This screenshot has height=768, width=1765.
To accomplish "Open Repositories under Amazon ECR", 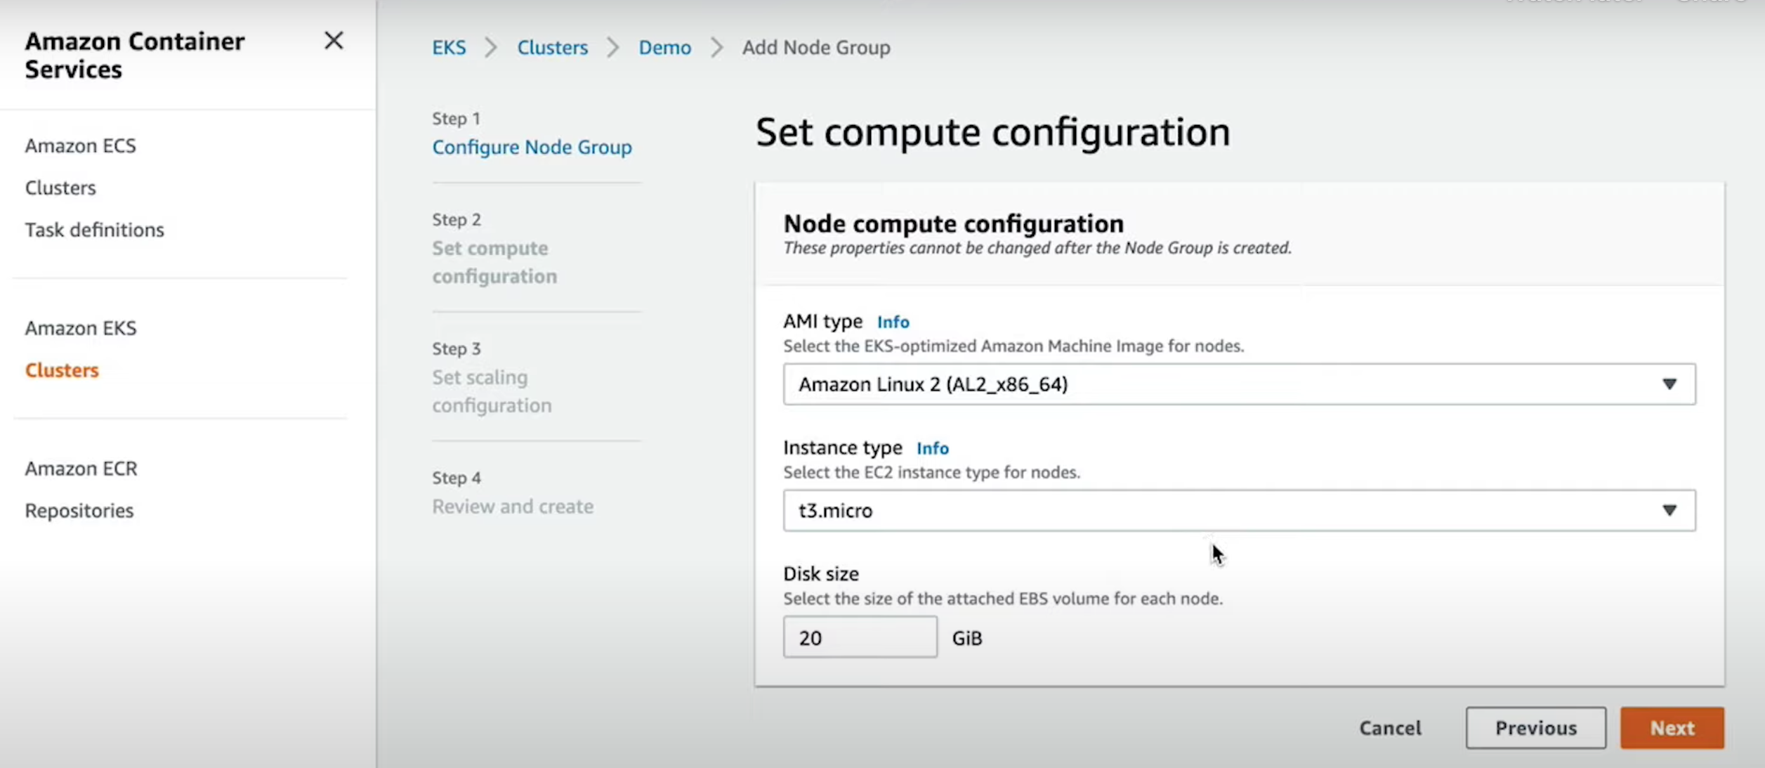I will point(79,511).
